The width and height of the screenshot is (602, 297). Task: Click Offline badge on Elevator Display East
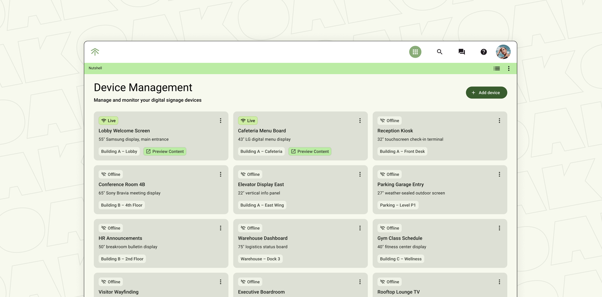pos(250,175)
